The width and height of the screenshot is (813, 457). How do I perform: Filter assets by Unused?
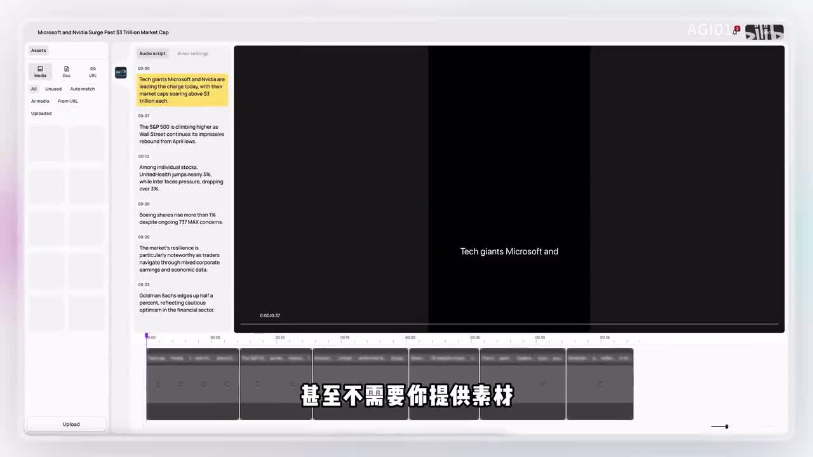[x=53, y=89]
